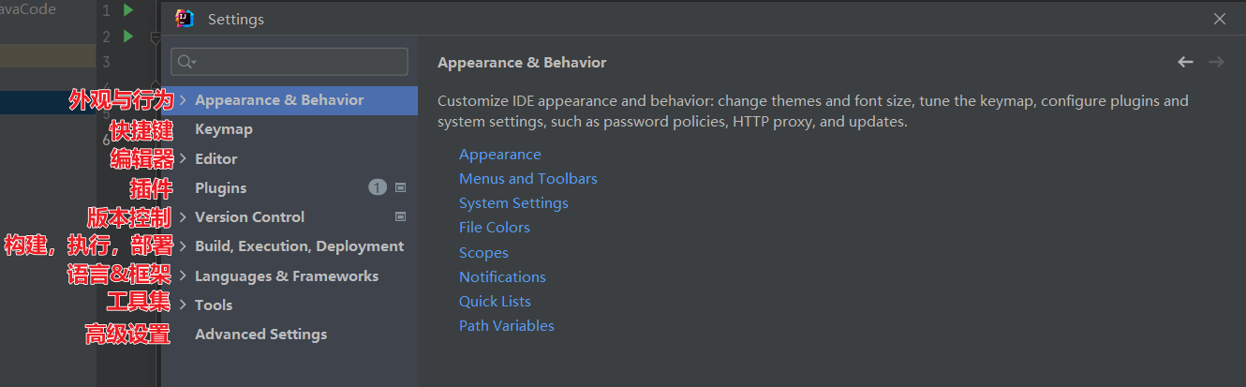Click the settings search input field
Viewport: 1246px width, 387px height.
(x=289, y=62)
